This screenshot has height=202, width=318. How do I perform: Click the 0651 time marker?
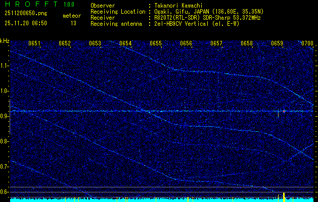tap(34, 43)
